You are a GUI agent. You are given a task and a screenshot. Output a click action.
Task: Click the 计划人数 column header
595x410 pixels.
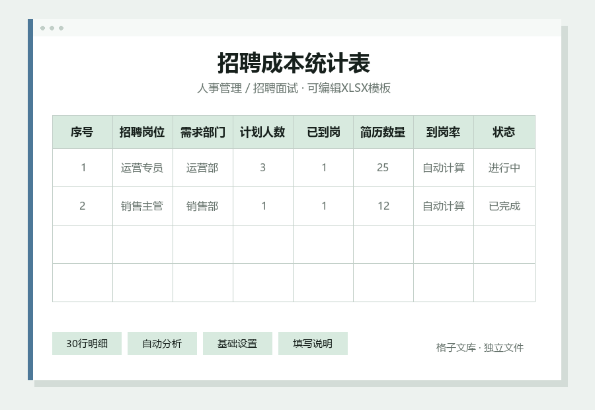coord(263,132)
